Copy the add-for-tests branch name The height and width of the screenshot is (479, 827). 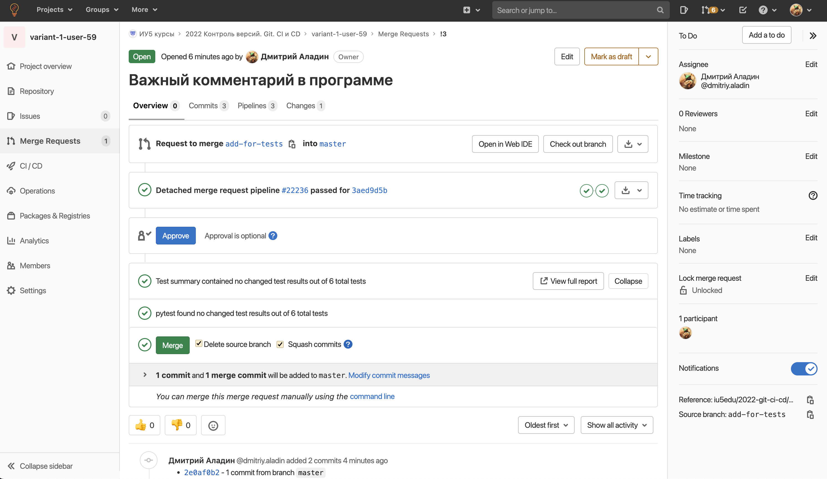pyautogui.click(x=292, y=144)
